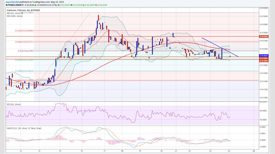
Task: Click date 24 on the time axis
Action: coord(229,151)
